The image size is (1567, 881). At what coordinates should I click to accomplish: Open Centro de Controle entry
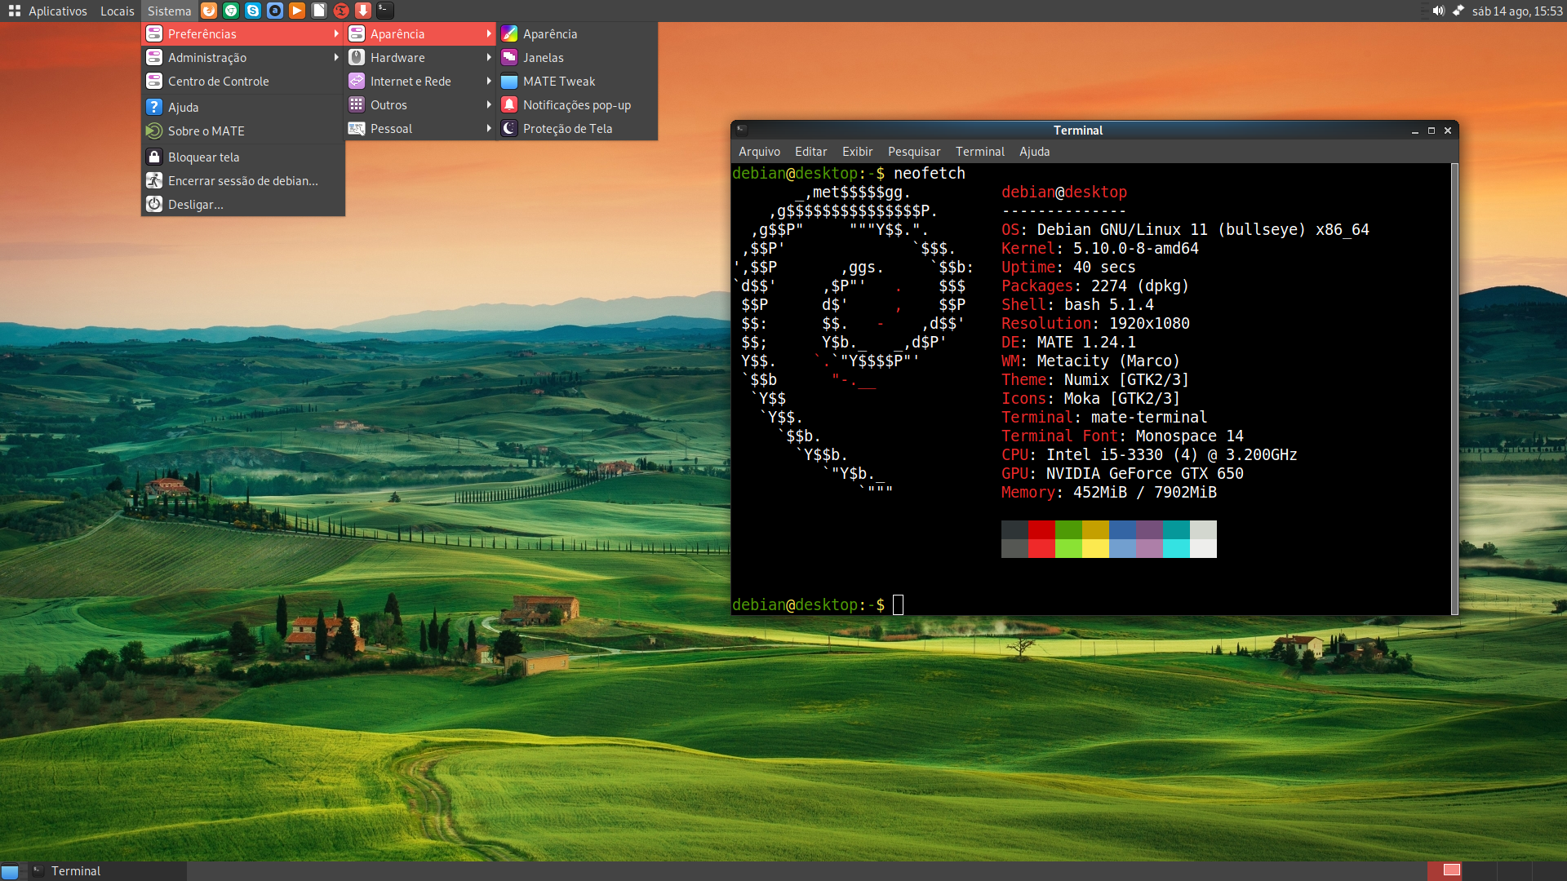coord(243,81)
